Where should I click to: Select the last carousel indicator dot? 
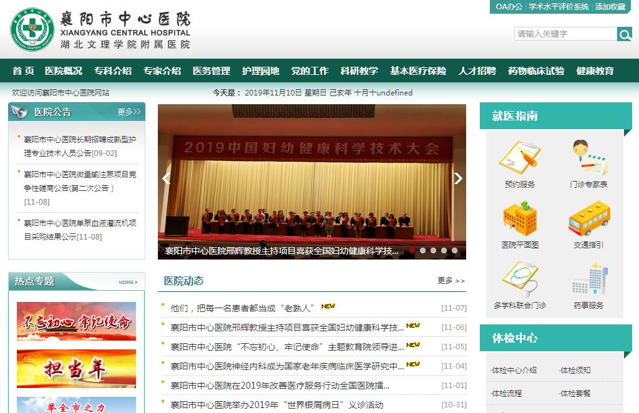pos(454,251)
